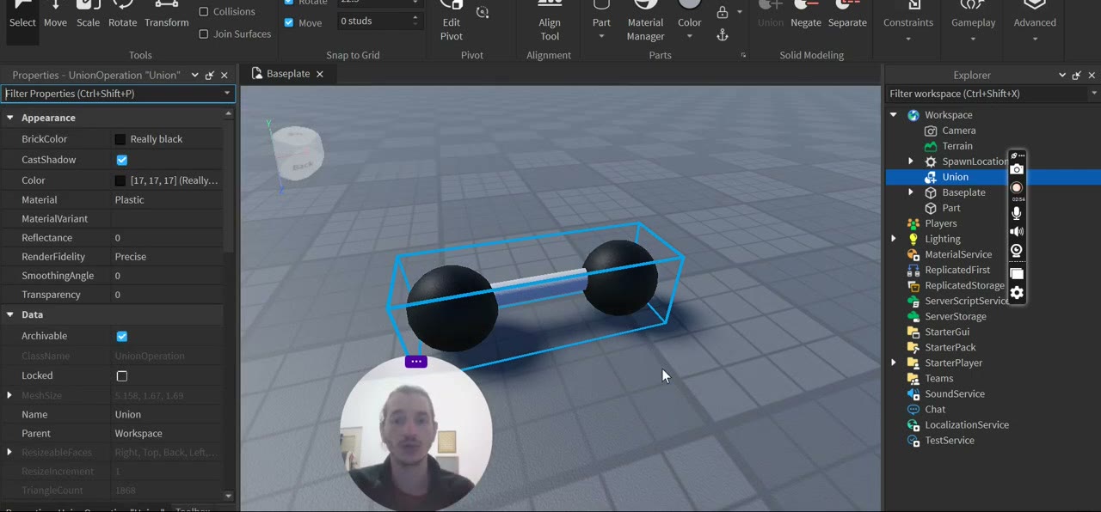Collapse the Appearance property section

click(x=10, y=118)
